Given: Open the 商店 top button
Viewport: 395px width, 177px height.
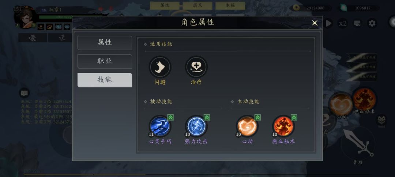Looking at the screenshot, I should pos(197,5).
